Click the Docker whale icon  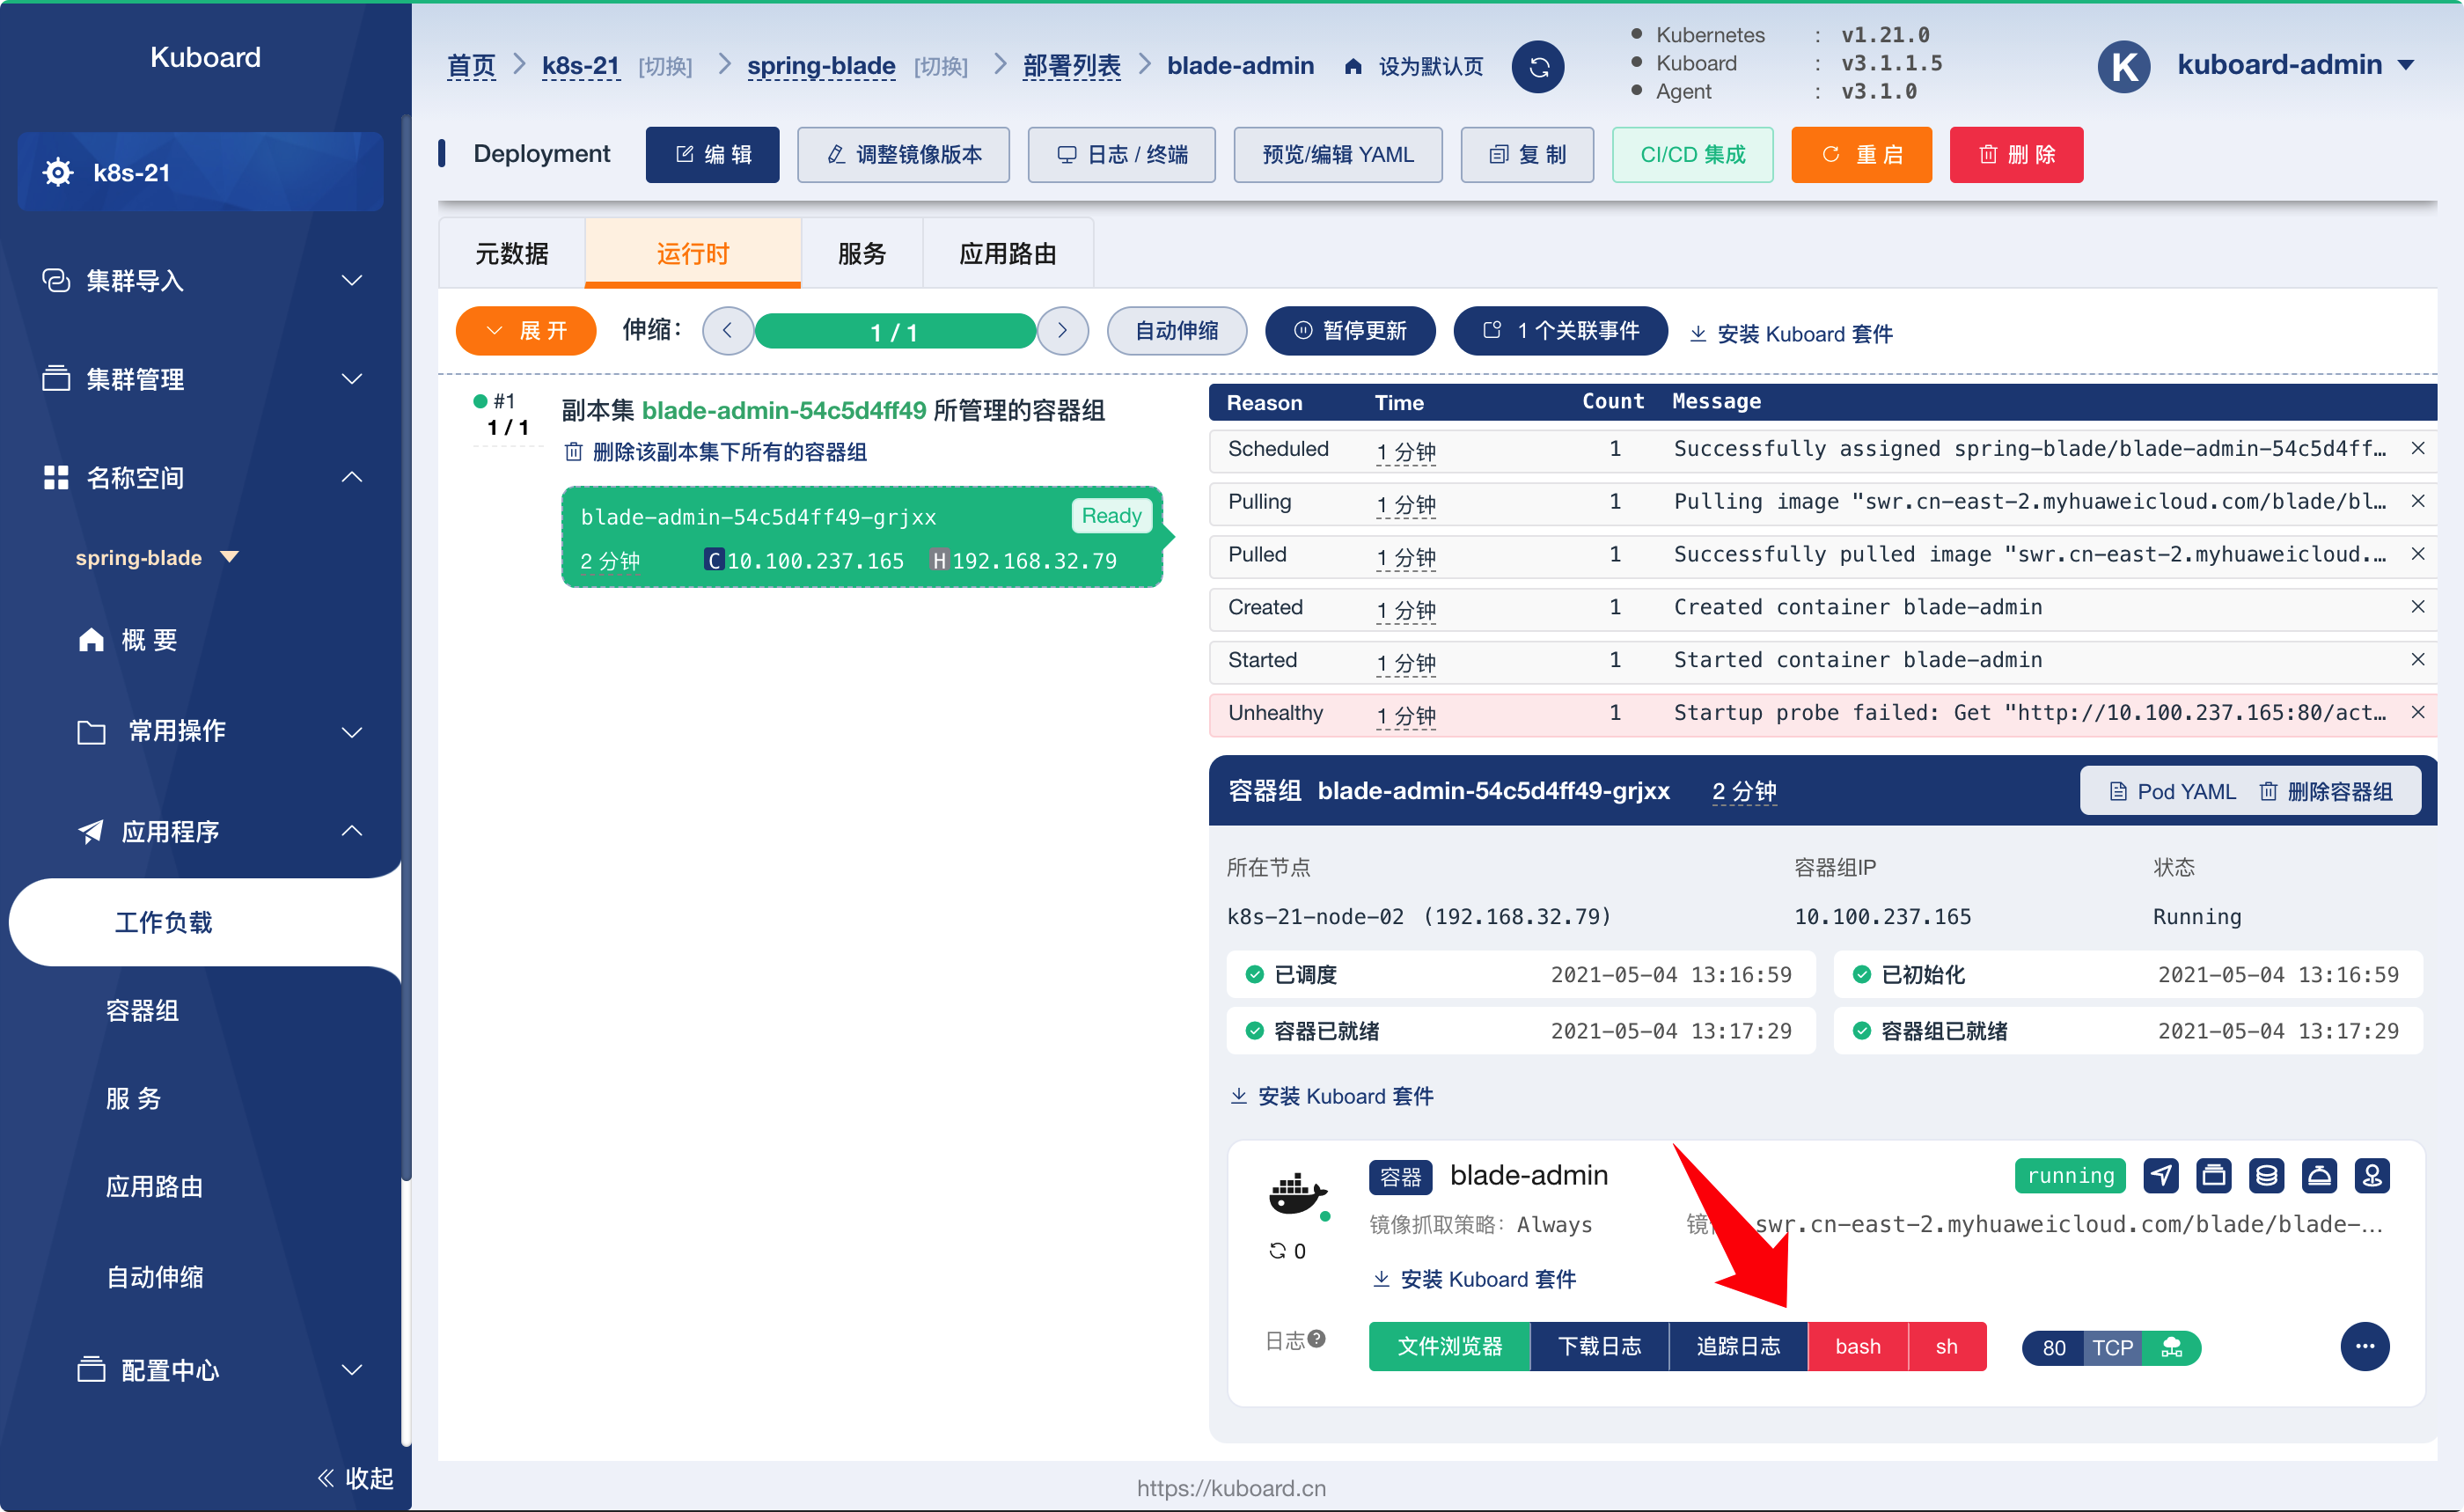(x=1298, y=1194)
